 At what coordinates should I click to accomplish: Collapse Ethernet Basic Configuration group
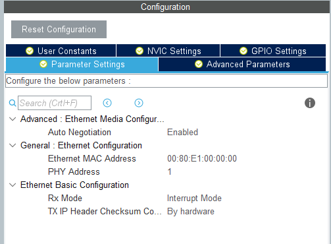point(13,185)
